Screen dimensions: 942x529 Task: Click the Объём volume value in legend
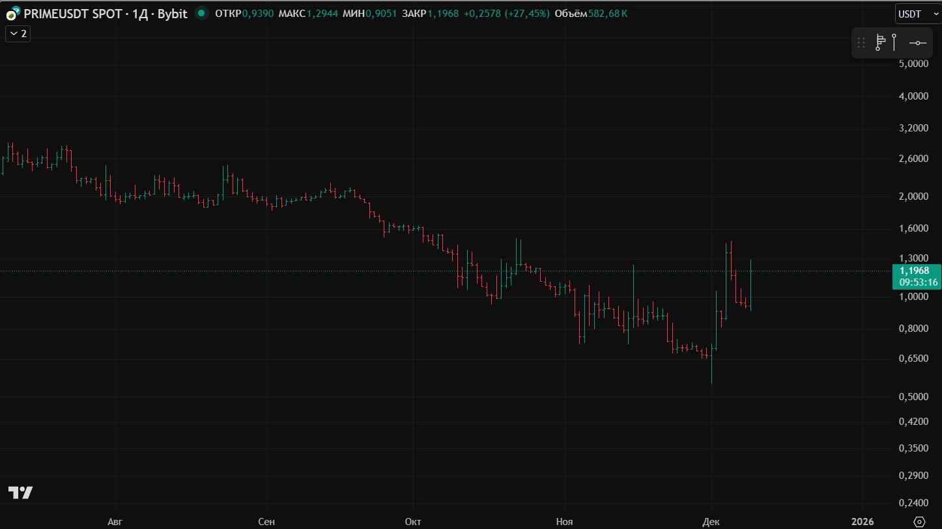(607, 14)
